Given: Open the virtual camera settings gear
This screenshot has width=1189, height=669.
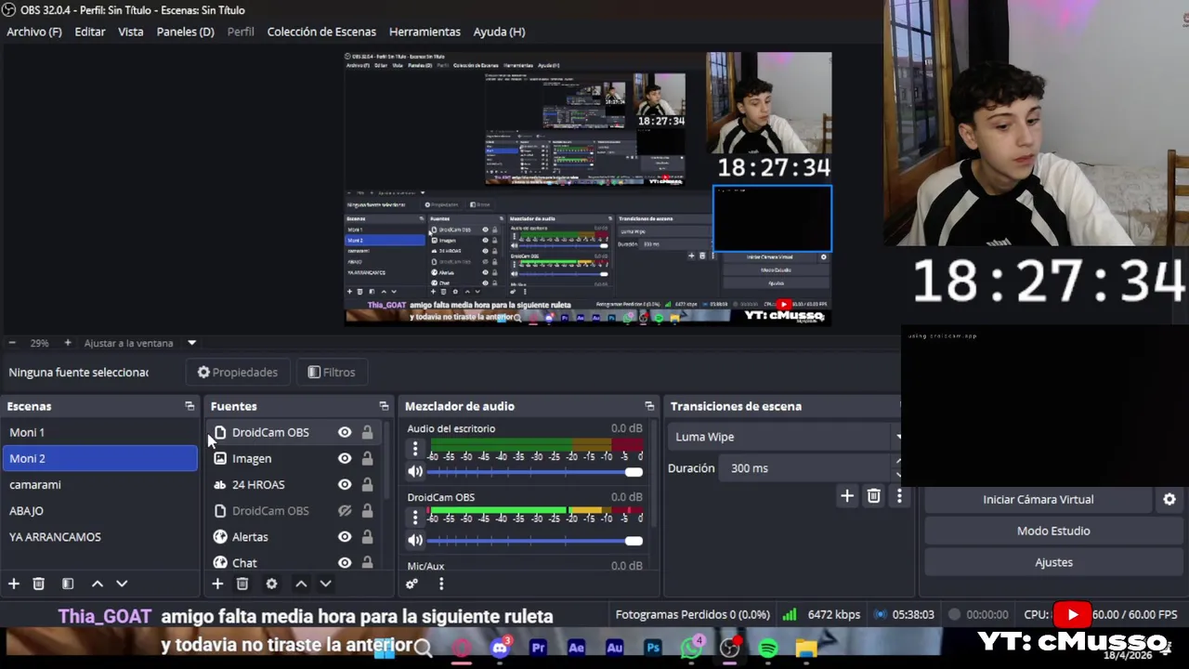Looking at the screenshot, I should 1169,499.
